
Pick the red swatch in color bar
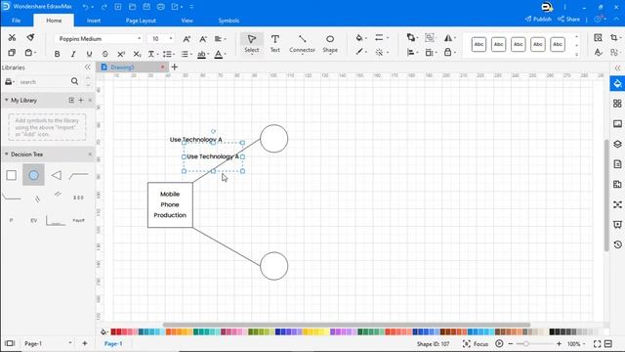click(119, 332)
